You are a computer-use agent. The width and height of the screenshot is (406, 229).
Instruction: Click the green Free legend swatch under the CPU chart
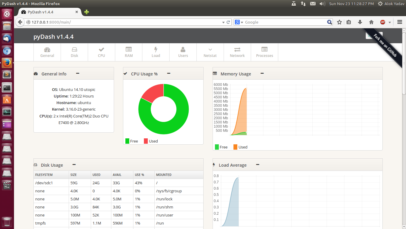point(127,141)
